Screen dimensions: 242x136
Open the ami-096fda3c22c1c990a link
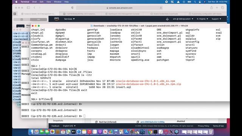pos(152,122)
